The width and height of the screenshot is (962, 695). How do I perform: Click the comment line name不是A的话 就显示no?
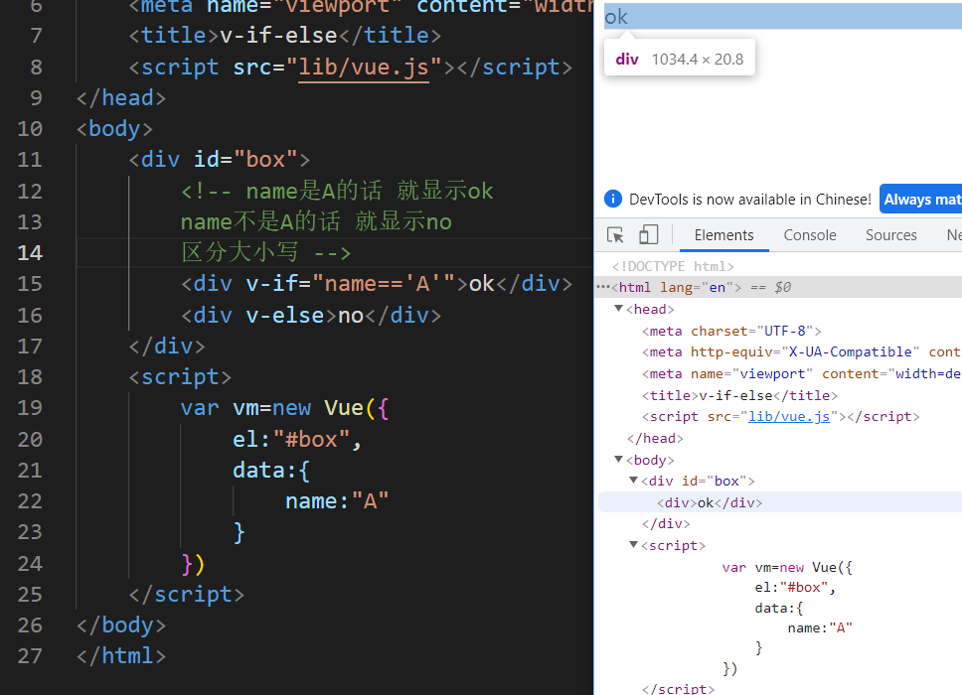(x=316, y=221)
